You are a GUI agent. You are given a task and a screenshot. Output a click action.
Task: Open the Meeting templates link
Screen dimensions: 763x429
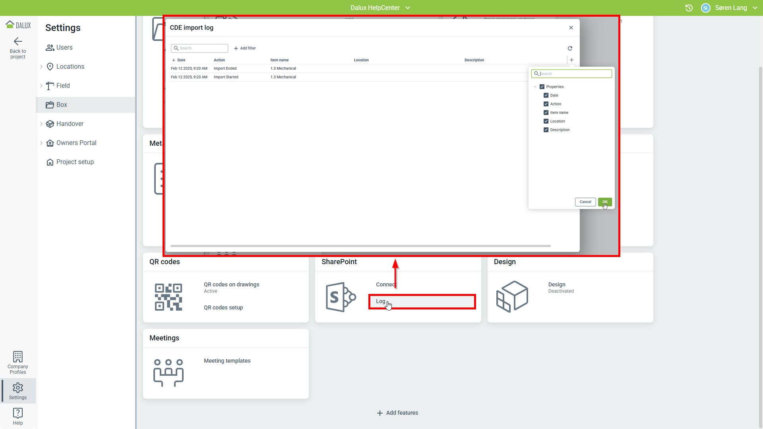(x=227, y=361)
